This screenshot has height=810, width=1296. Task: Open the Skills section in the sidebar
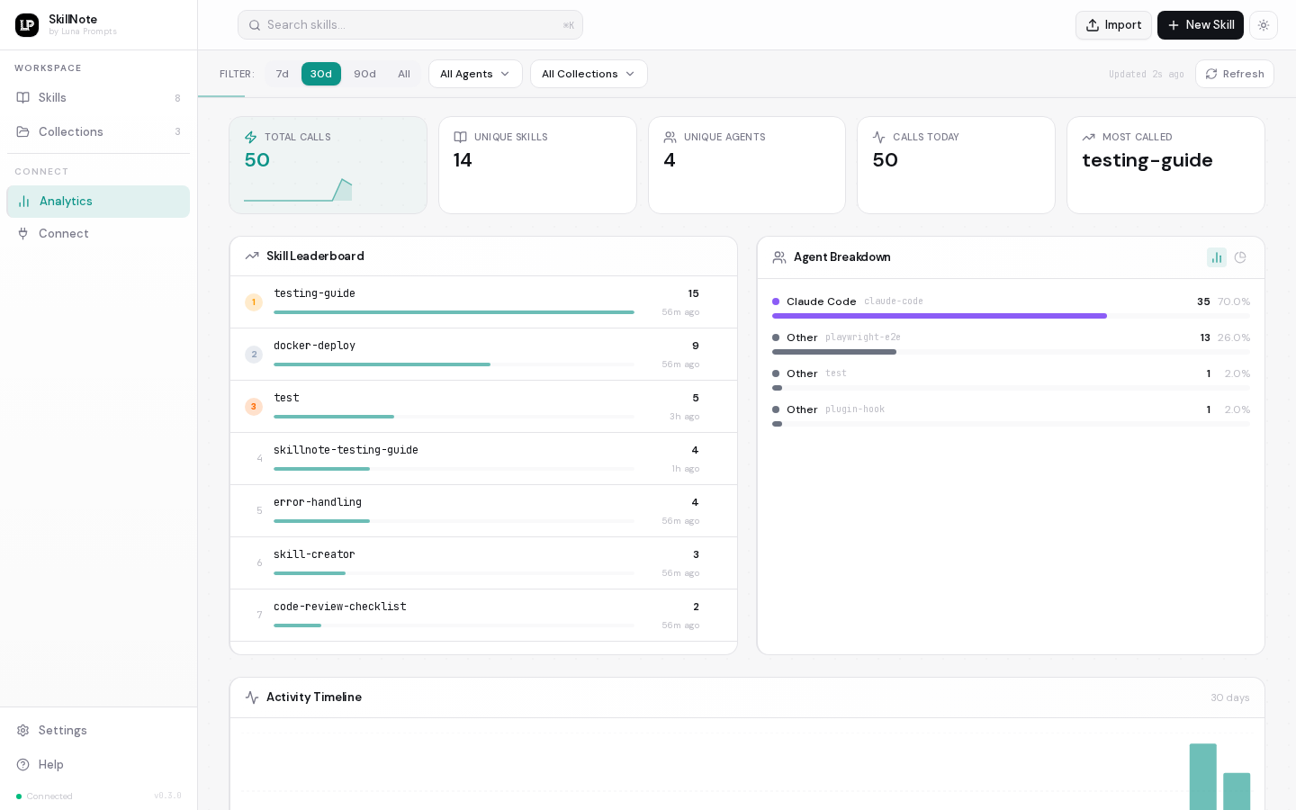[52, 98]
